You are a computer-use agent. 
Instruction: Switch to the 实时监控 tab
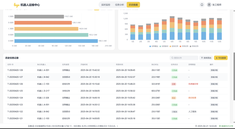click(106, 5)
